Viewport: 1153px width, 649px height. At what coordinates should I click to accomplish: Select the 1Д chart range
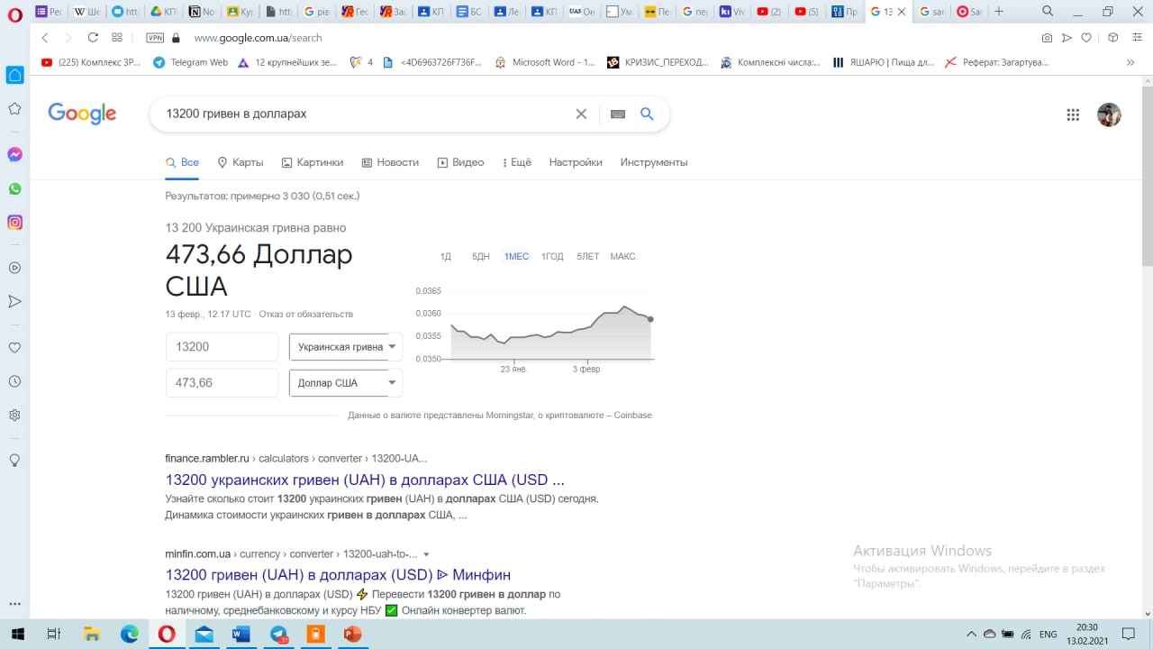(x=446, y=257)
